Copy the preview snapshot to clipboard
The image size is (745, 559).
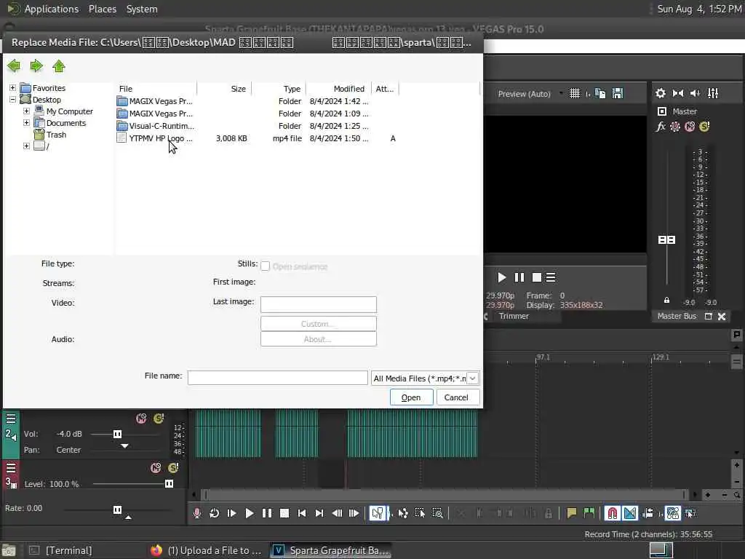(x=600, y=94)
